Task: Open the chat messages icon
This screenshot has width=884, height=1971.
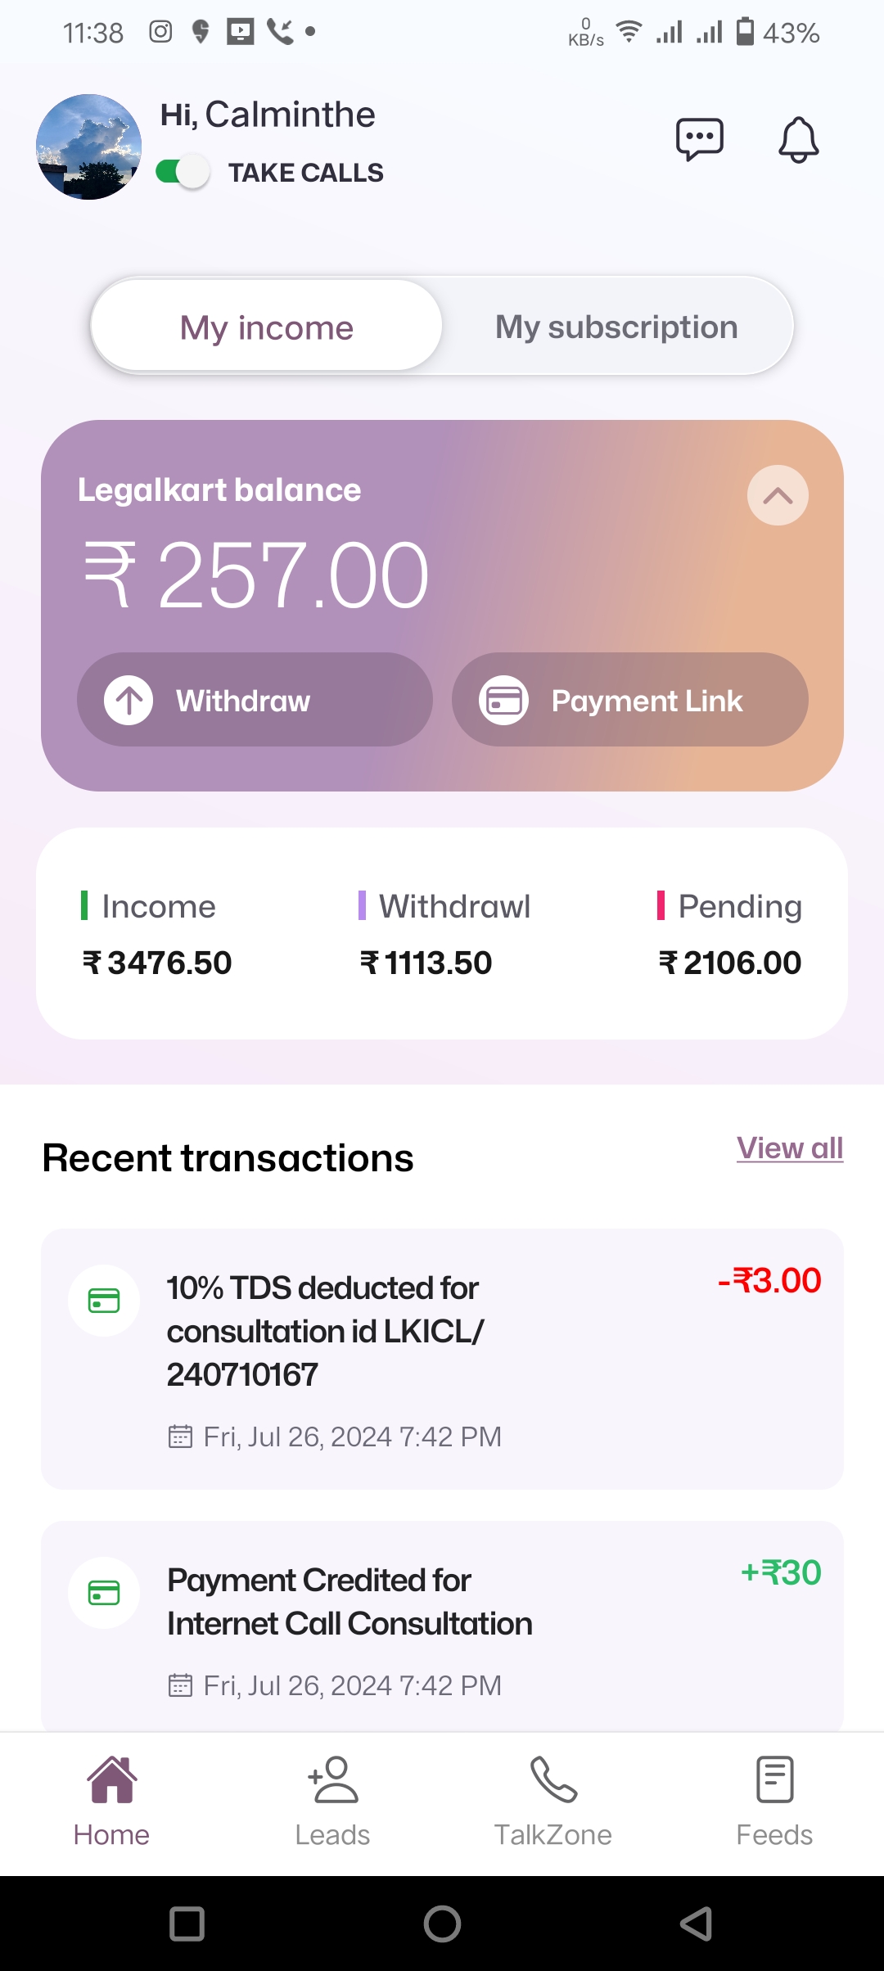Action: pos(699,139)
